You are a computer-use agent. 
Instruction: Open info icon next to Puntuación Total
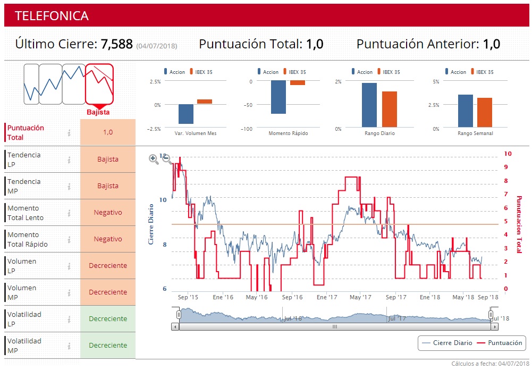[x=69, y=133]
